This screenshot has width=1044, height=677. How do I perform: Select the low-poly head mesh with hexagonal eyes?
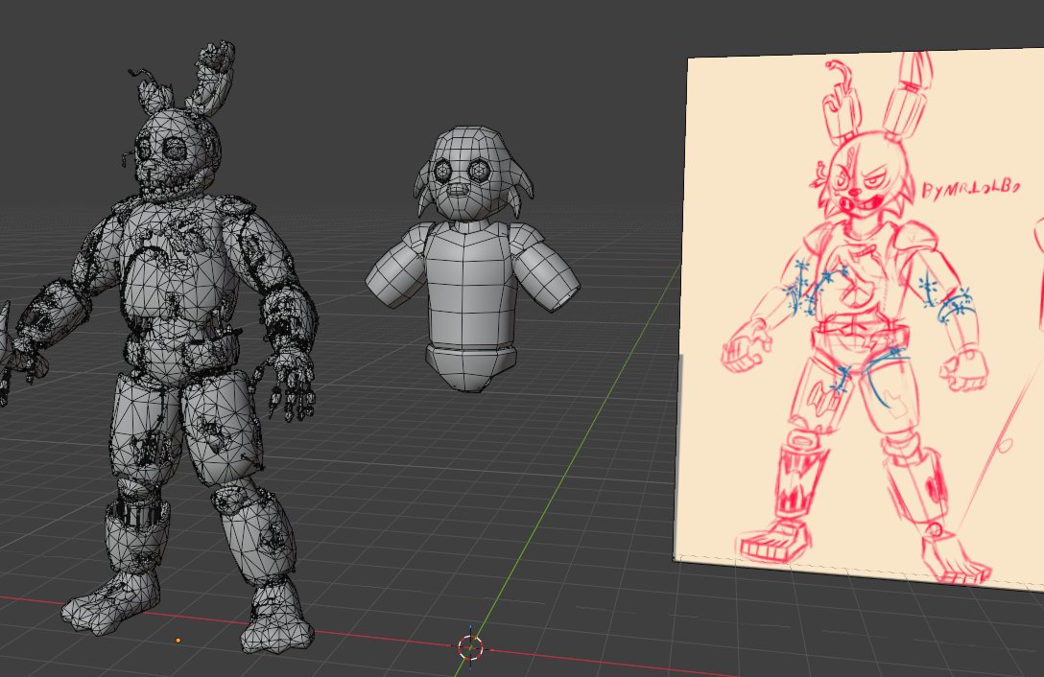pyautogui.click(x=474, y=175)
